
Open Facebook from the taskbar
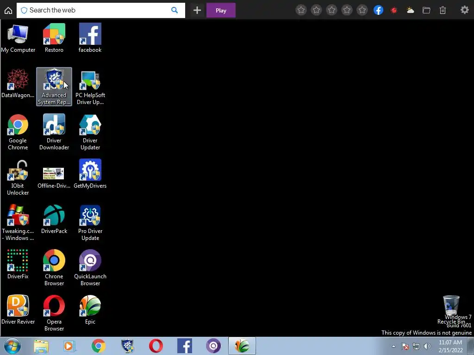(x=184, y=346)
